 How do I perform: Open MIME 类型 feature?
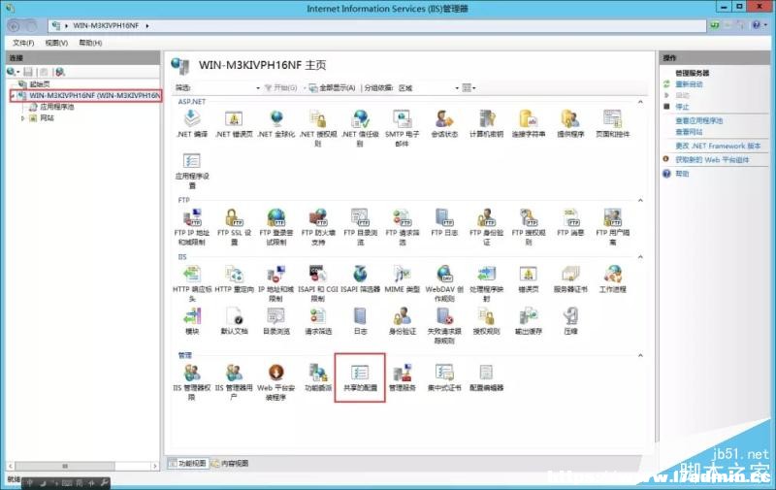click(403, 278)
